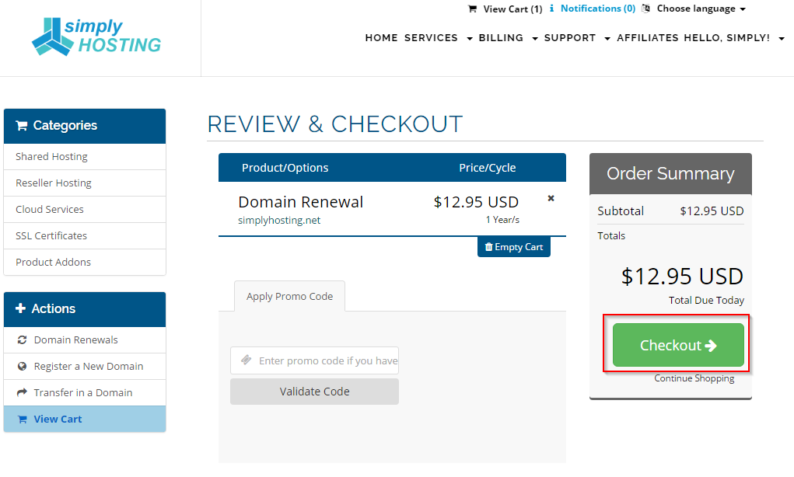Viewport: 794px width, 477px height.
Task: Click the Price/Cycle column header
Action: coord(487,168)
